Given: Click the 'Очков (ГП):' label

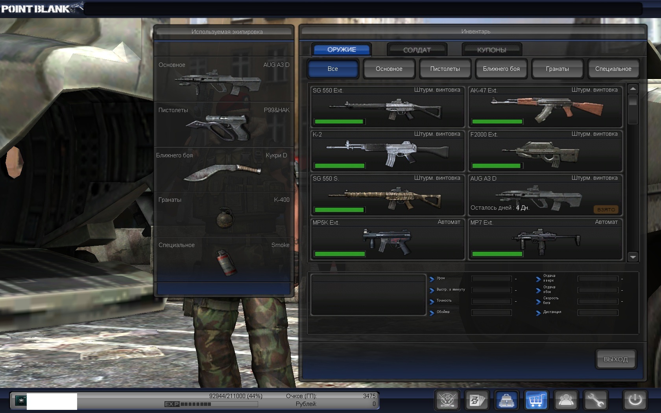Looking at the screenshot, I should point(301,396).
